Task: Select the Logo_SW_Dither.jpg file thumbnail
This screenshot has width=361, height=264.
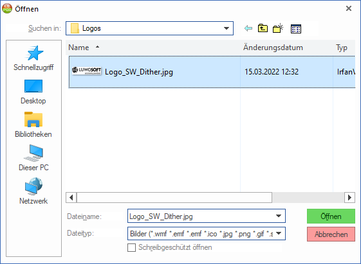Action: [87, 71]
